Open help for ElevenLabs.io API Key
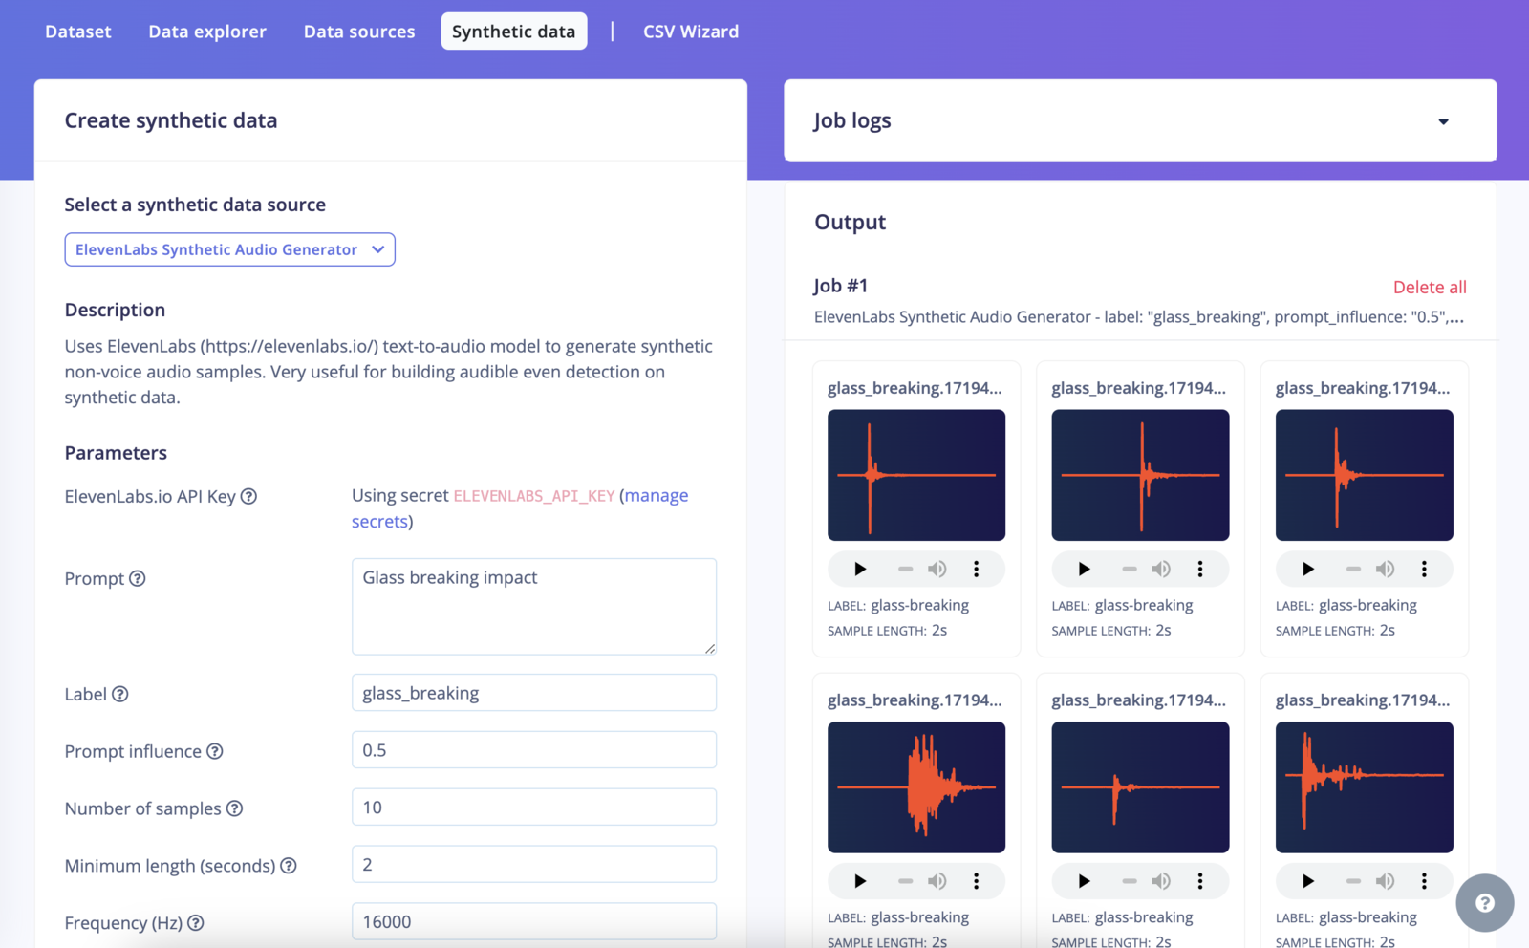 pos(248,496)
